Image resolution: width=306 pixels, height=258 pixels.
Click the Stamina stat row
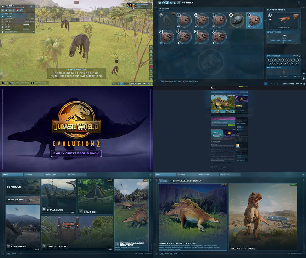point(18,30)
